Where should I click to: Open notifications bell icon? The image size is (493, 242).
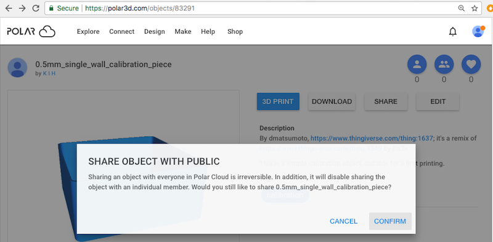coord(453,31)
